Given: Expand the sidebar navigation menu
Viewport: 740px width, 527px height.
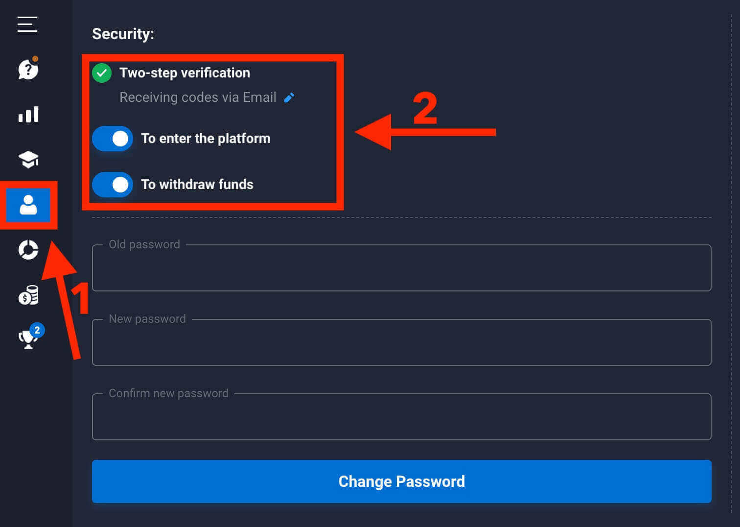Looking at the screenshot, I should [x=27, y=24].
